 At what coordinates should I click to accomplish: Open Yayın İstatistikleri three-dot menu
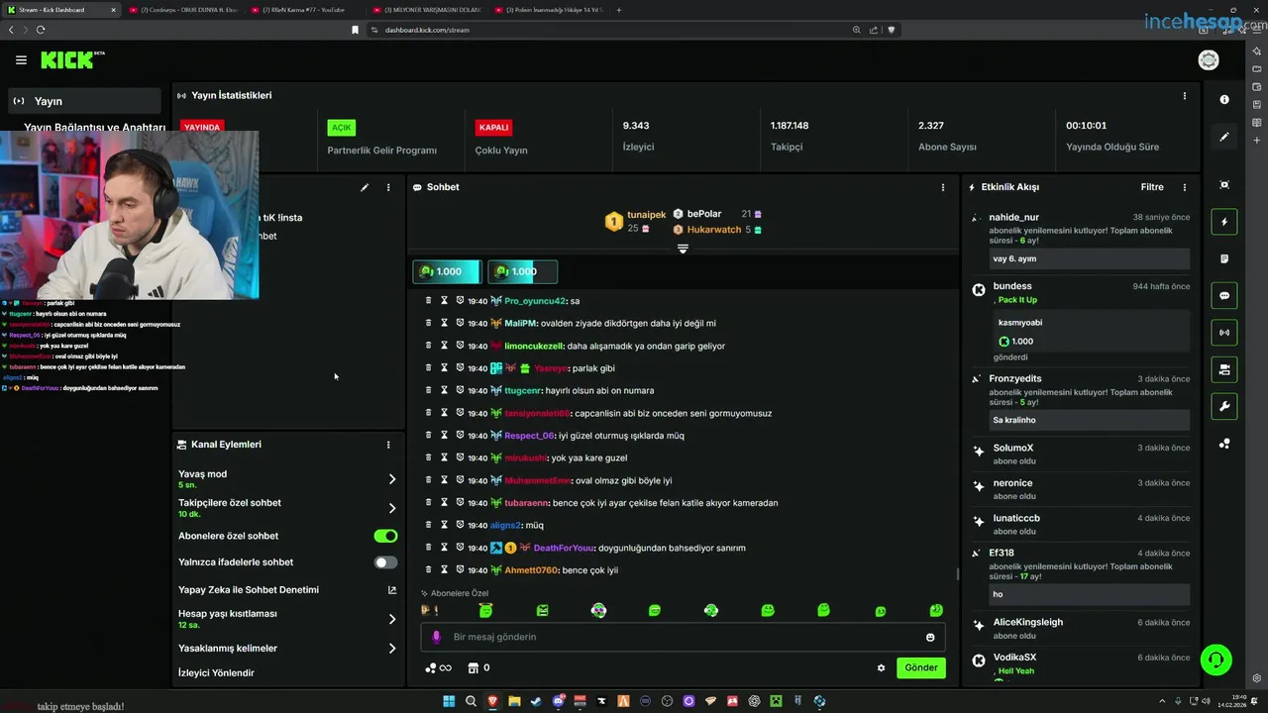(x=1184, y=96)
